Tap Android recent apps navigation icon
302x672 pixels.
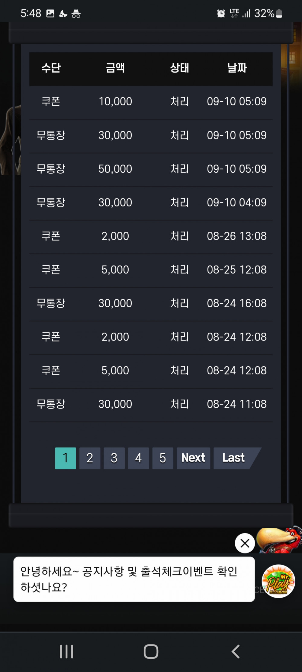(66, 651)
